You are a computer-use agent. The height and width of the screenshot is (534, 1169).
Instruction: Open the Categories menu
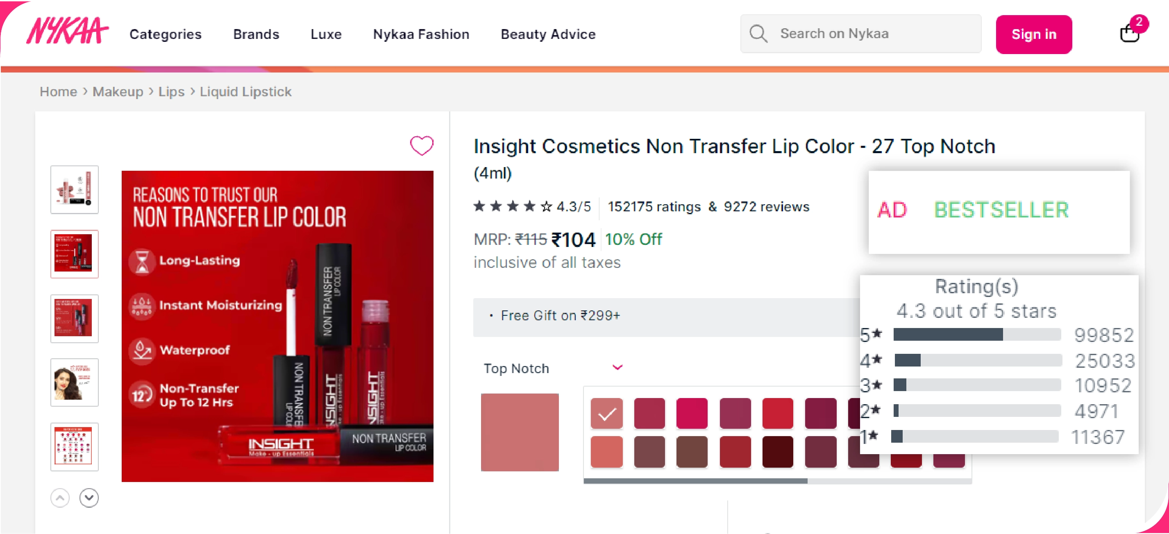[x=165, y=34]
